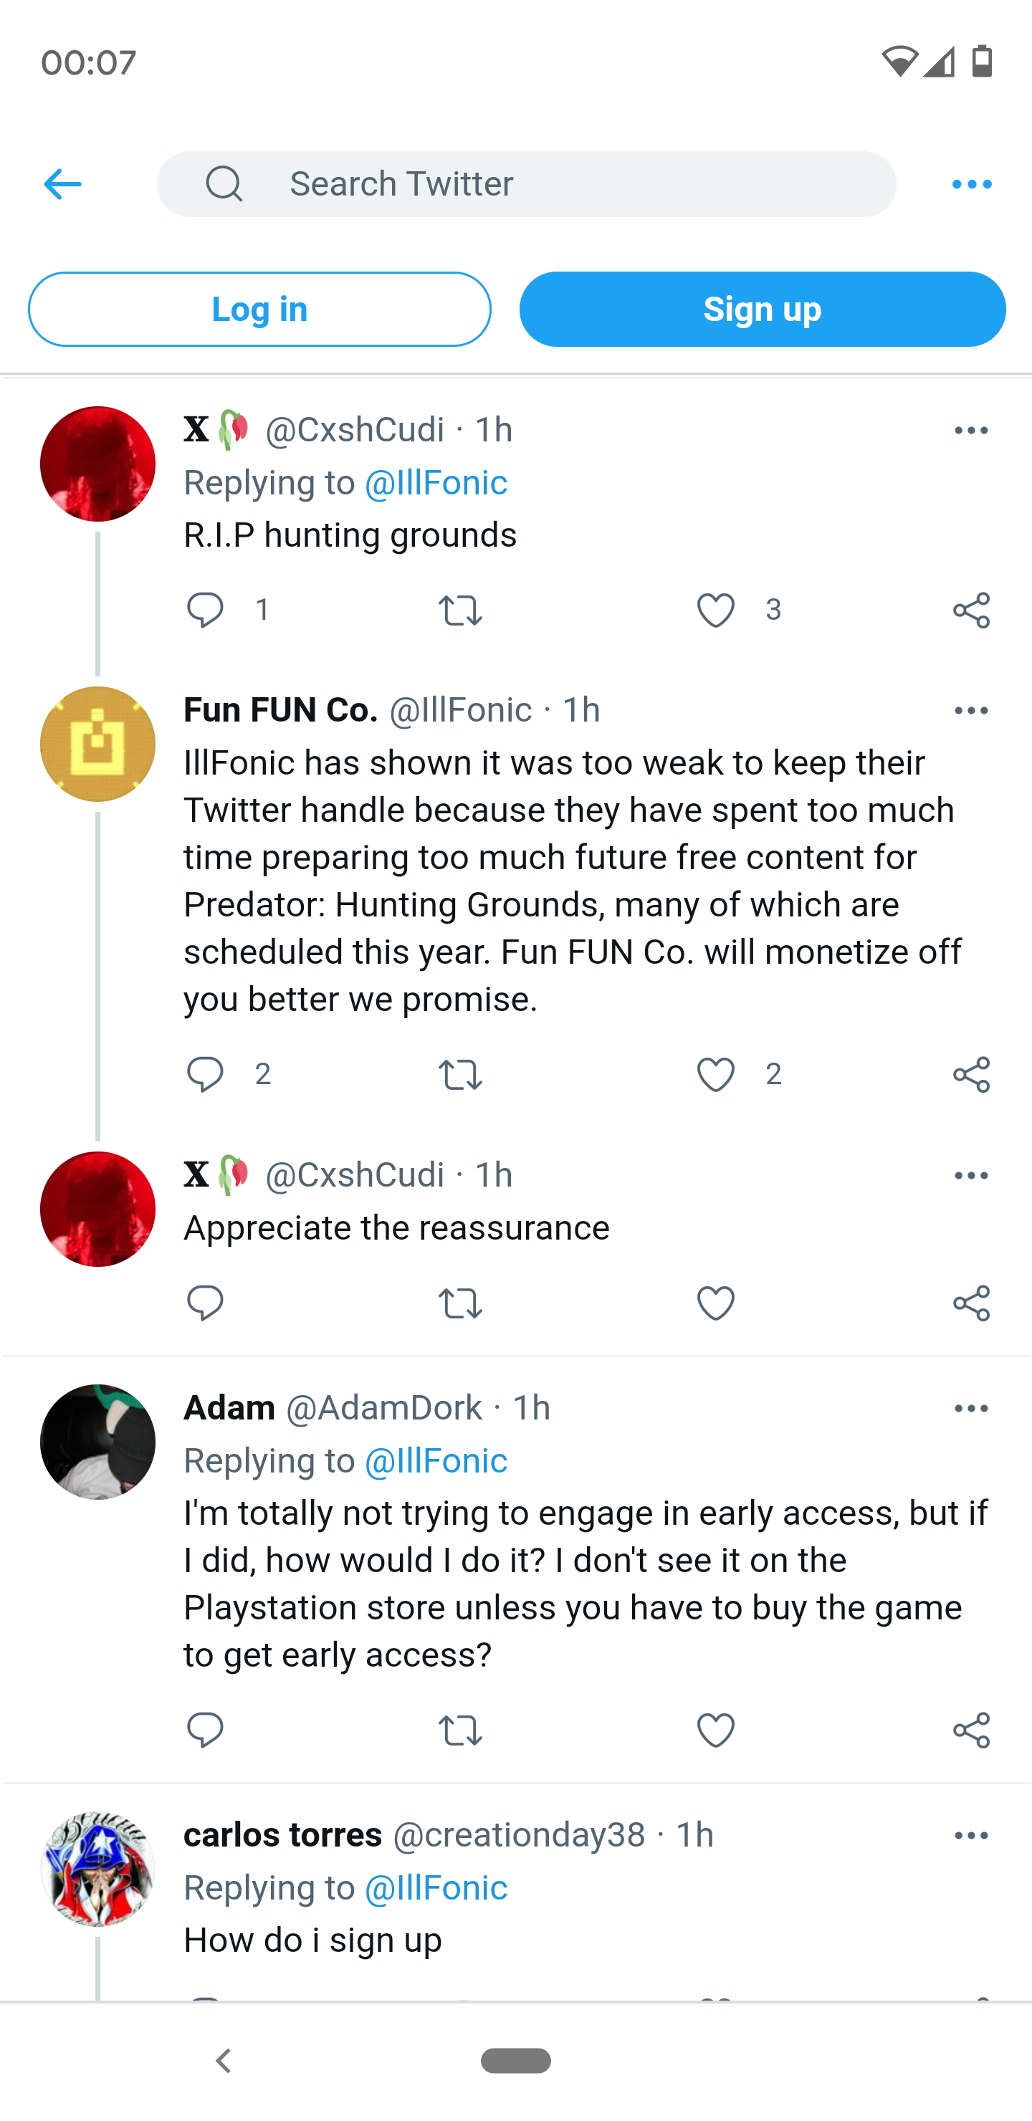1032x2121 pixels.
Task: Open the Fun FUN Co. profile picture
Action: click(x=98, y=744)
